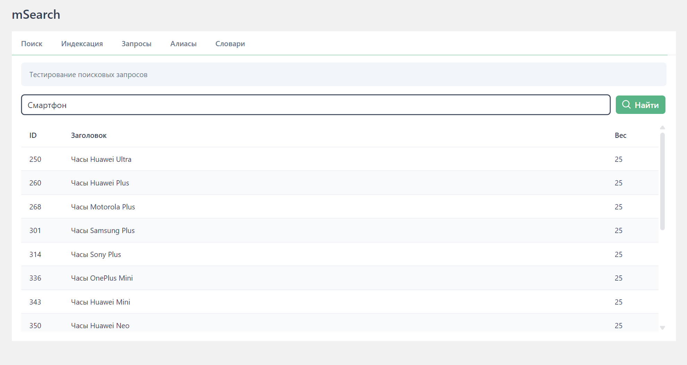Viewport: 687px width, 365px height.
Task: Open the Словари tab
Action: pyautogui.click(x=230, y=44)
